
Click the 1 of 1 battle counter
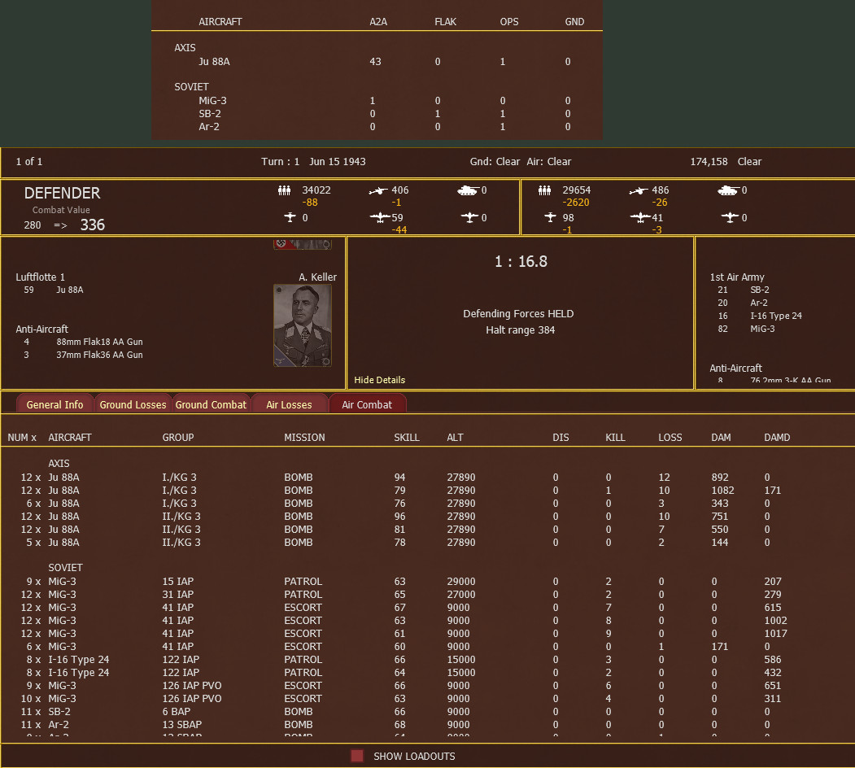[x=29, y=161]
